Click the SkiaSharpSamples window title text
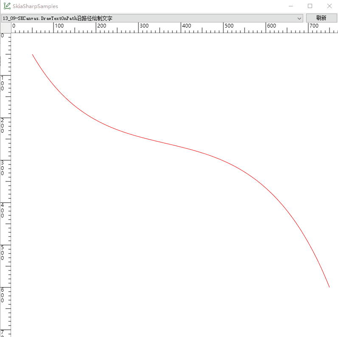 click(x=35, y=6)
